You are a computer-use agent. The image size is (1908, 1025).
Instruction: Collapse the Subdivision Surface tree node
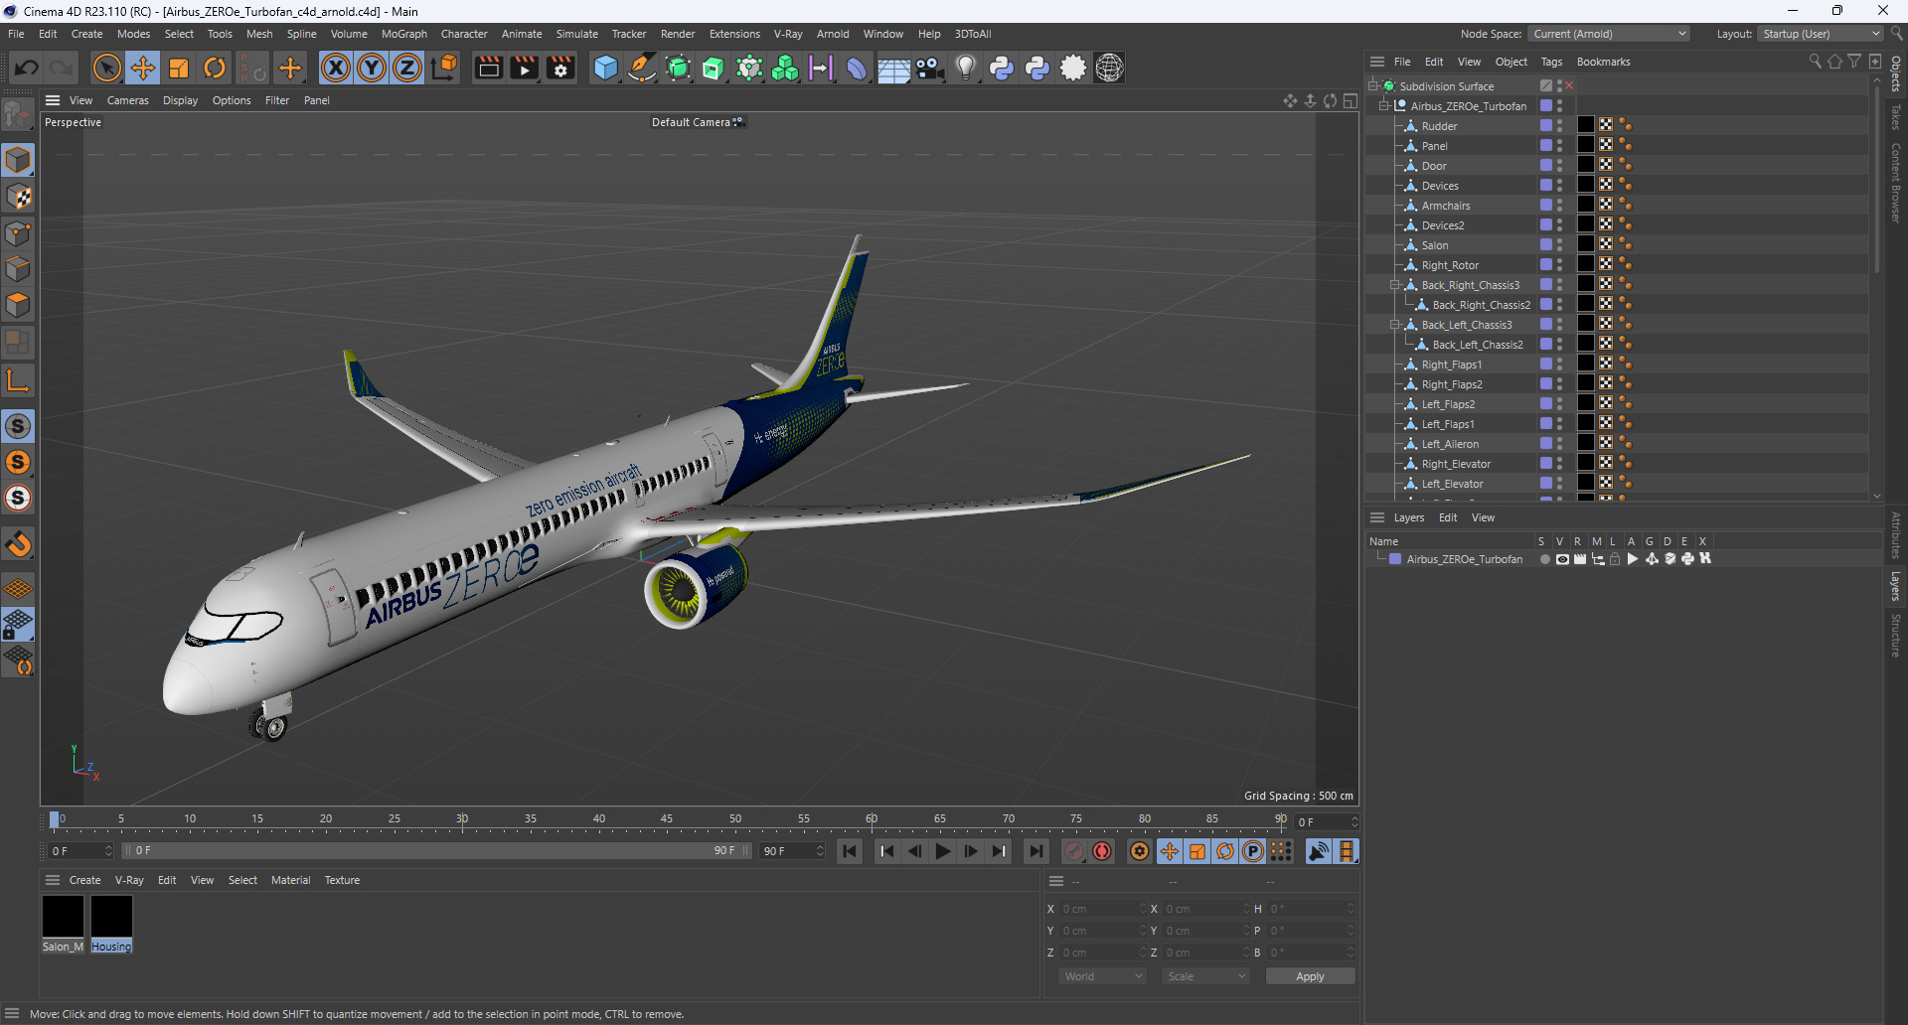tap(1372, 86)
